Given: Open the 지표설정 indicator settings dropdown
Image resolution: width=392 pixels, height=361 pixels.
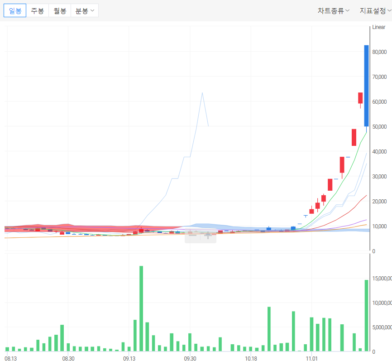Looking at the screenshot, I should pyautogui.click(x=375, y=10).
